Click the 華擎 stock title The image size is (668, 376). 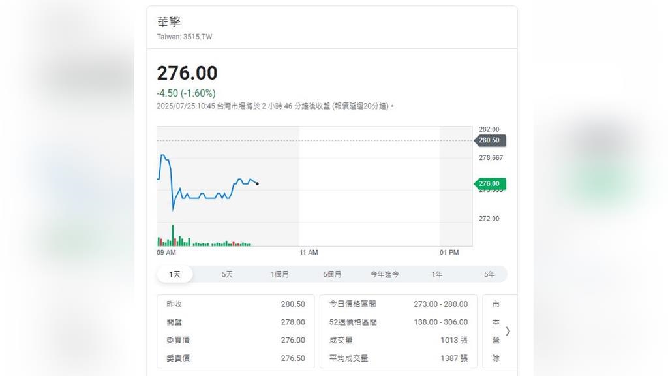pyautogui.click(x=169, y=22)
